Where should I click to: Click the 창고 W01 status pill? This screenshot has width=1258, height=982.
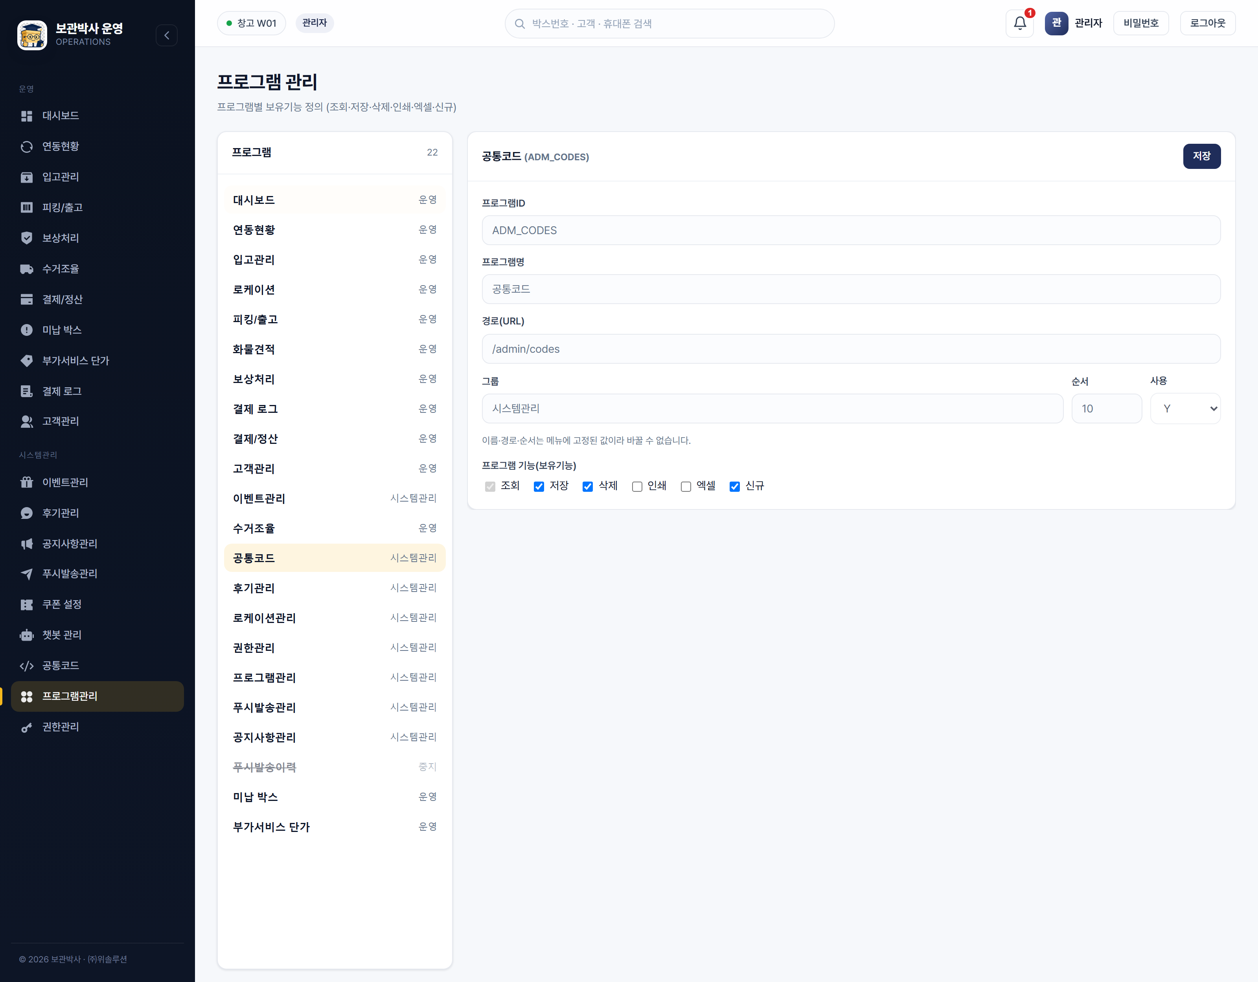click(251, 23)
